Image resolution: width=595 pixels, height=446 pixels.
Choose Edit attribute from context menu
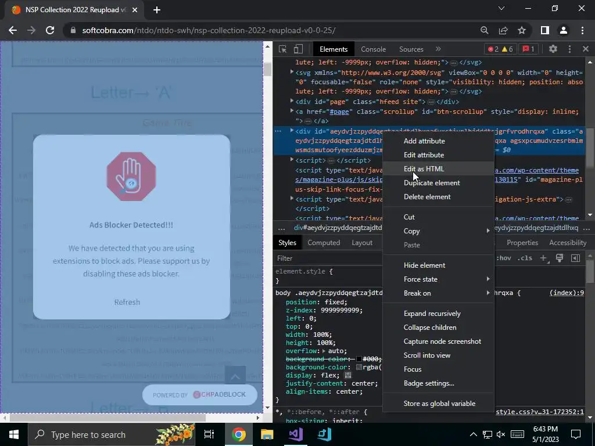coord(438,154)
